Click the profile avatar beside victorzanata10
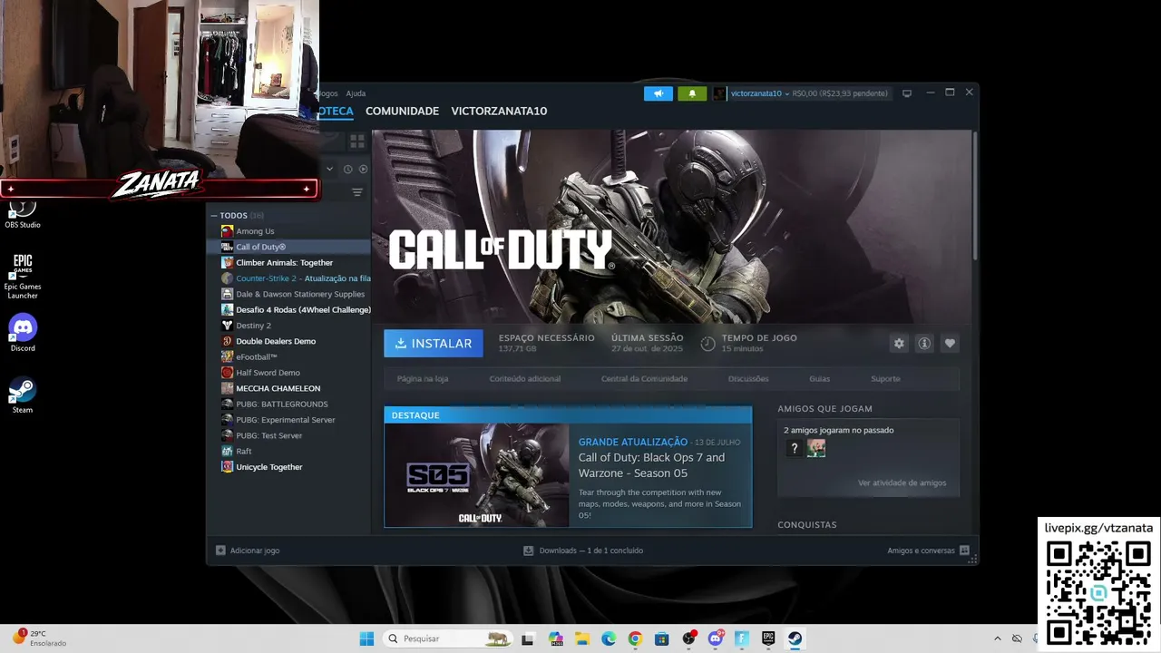 click(x=720, y=93)
